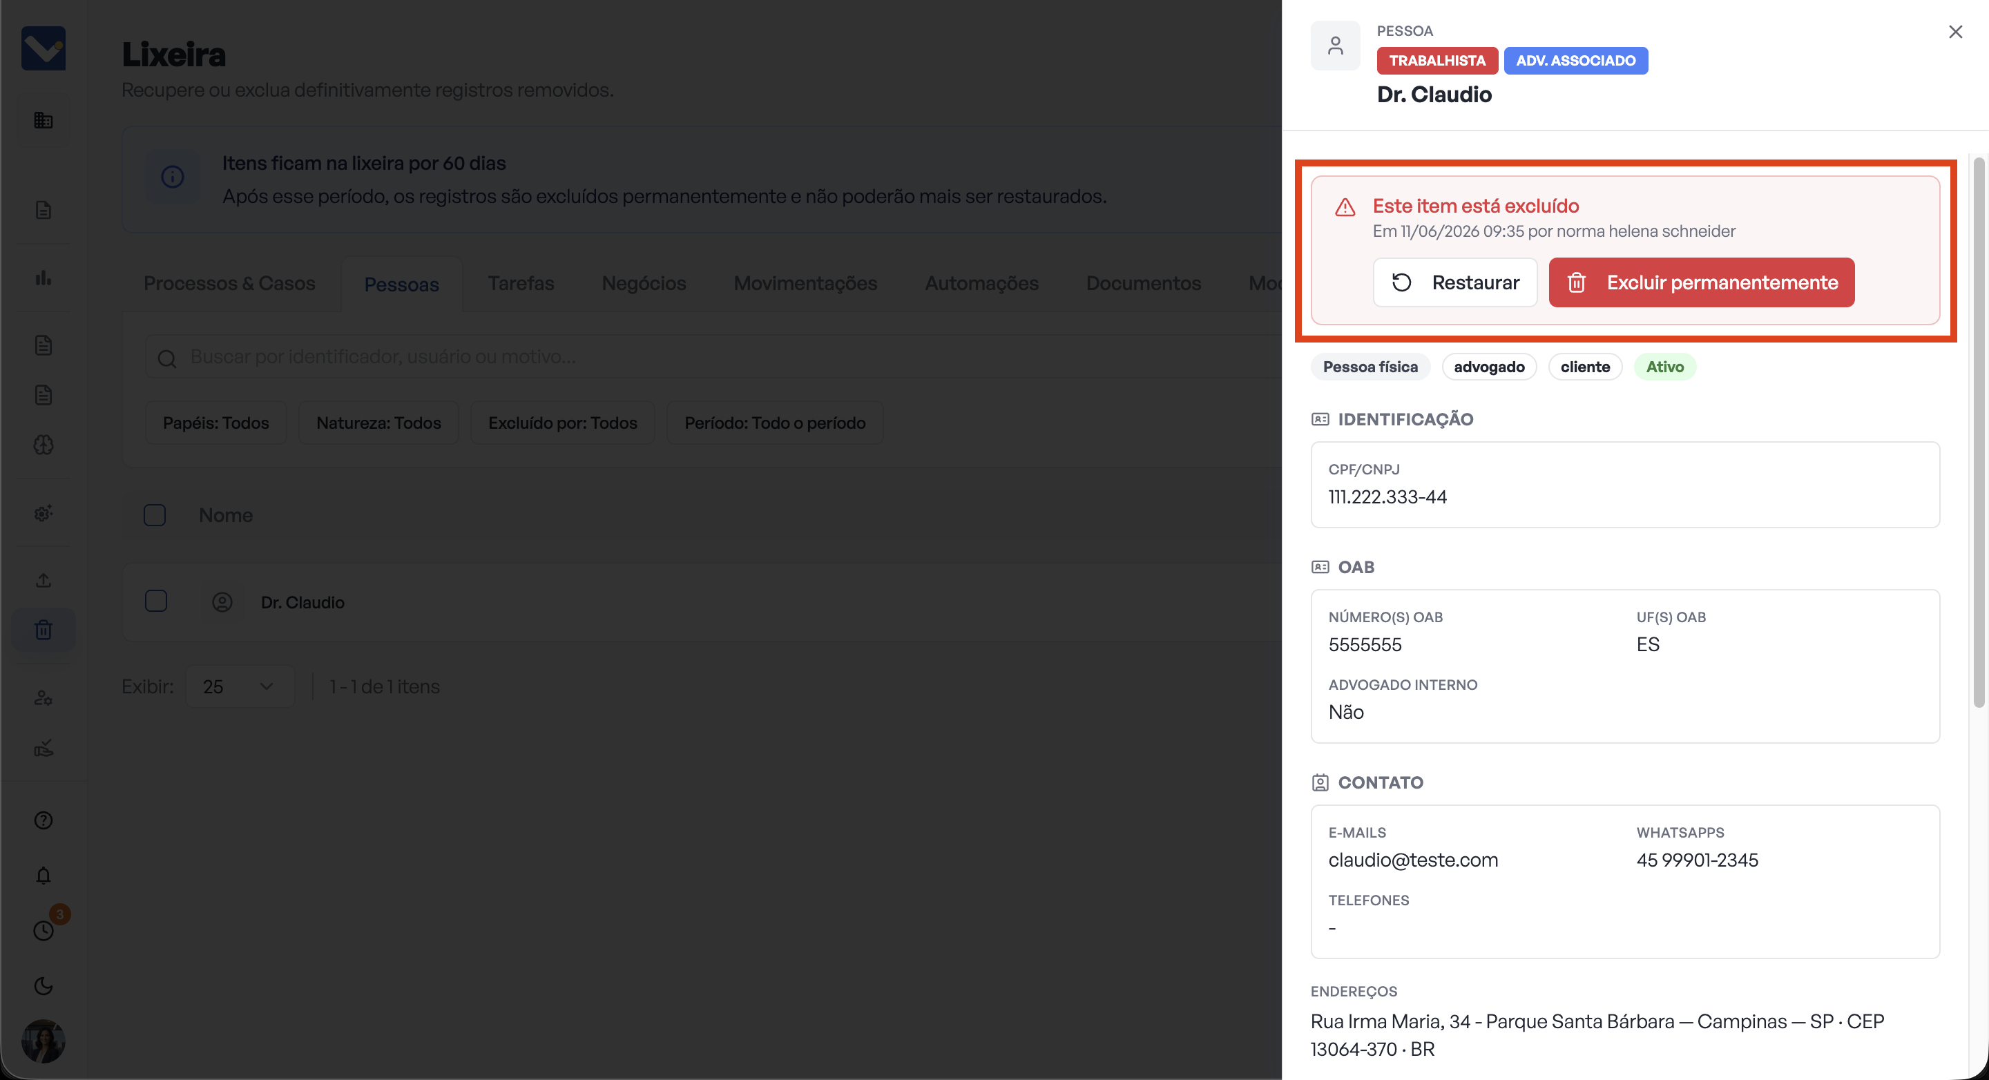Click the advogado chip
Screen dimensions: 1989x1080
pos(1490,367)
